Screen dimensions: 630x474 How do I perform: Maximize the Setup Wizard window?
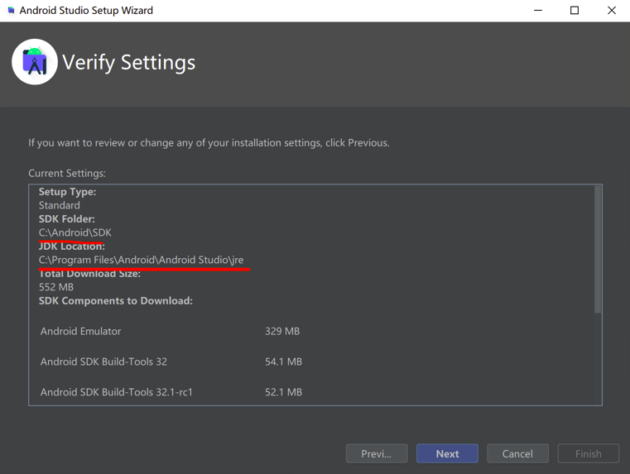coord(575,11)
